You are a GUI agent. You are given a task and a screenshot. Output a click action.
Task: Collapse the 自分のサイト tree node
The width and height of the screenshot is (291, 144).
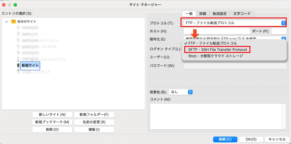tap(6, 22)
